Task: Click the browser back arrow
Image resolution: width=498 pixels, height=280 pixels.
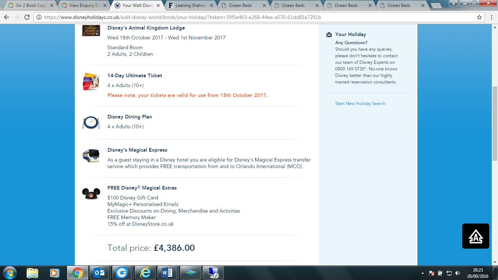Action: click(x=7, y=17)
